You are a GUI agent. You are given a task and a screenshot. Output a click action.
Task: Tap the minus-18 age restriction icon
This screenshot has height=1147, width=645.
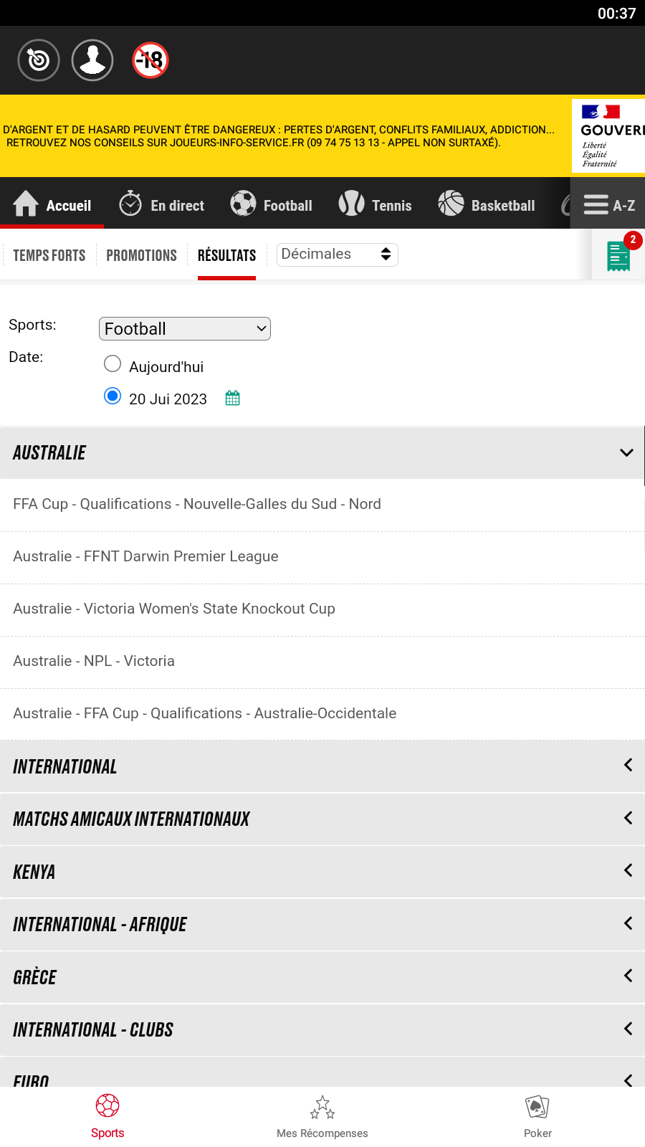(150, 60)
